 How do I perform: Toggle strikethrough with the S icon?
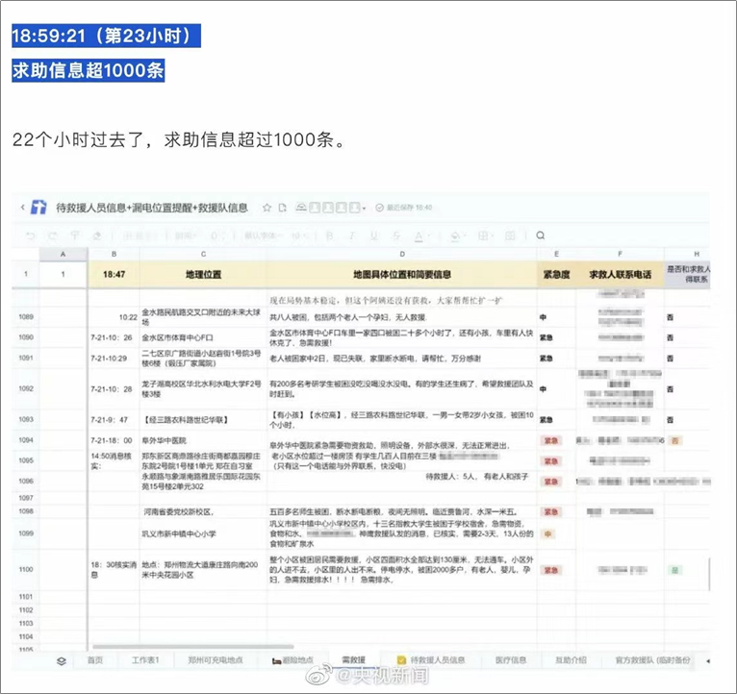(x=396, y=235)
